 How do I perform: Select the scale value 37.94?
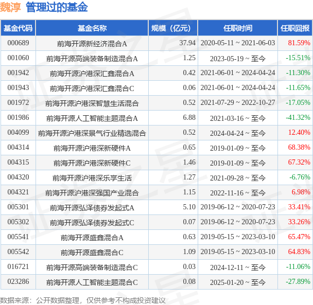(x=187, y=43)
